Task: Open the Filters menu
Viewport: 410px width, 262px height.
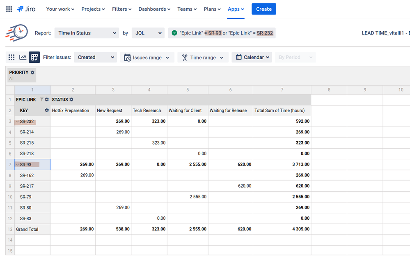Action: 121,9
